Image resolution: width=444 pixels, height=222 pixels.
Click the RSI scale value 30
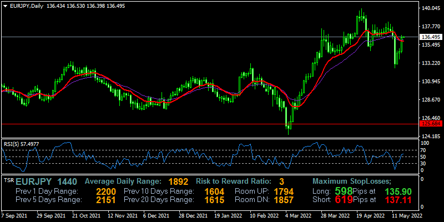coord(424,163)
